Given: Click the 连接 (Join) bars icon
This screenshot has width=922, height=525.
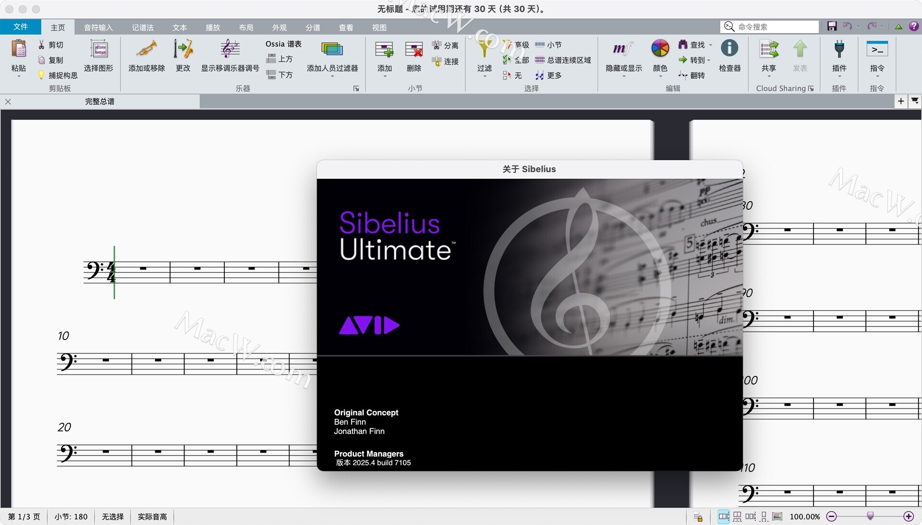Looking at the screenshot, I should [437, 61].
